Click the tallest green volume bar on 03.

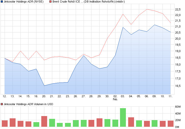pyautogui.click(x=123, y=118)
